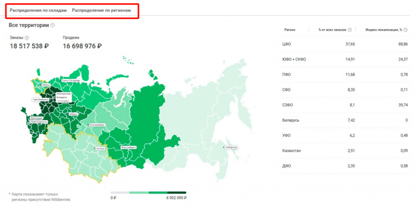The height and width of the screenshot is (210, 419).
Task: Click the Казань warehouse label
Action: click(73, 113)
